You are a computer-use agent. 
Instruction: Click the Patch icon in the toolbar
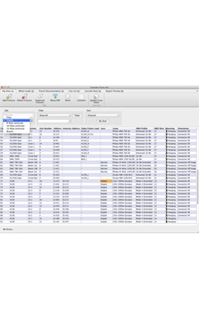(67, 96)
